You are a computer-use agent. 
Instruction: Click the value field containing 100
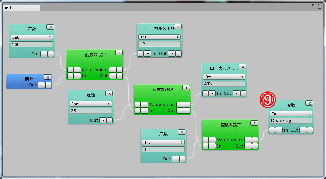(x=32, y=44)
